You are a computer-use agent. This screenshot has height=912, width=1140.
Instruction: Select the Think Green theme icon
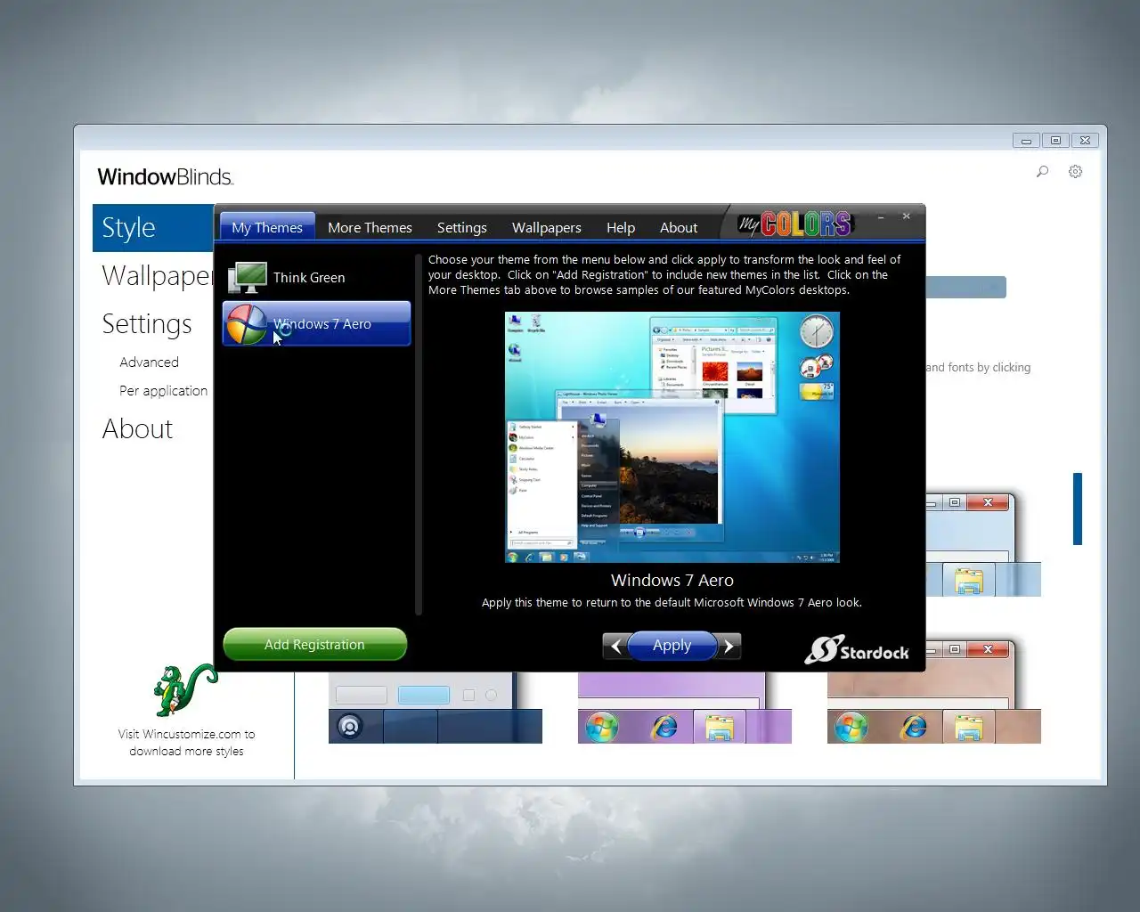point(247,278)
